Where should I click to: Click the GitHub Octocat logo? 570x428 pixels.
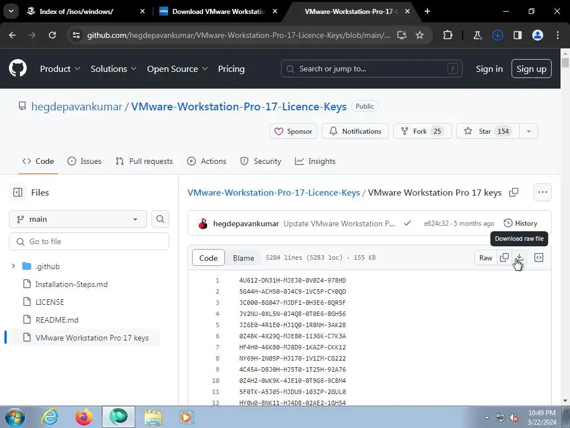(18, 68)
